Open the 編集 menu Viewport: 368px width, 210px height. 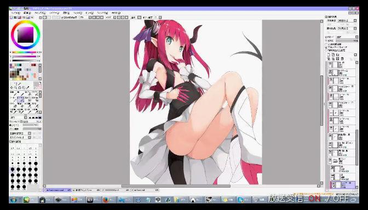click(x=27, y=13)
